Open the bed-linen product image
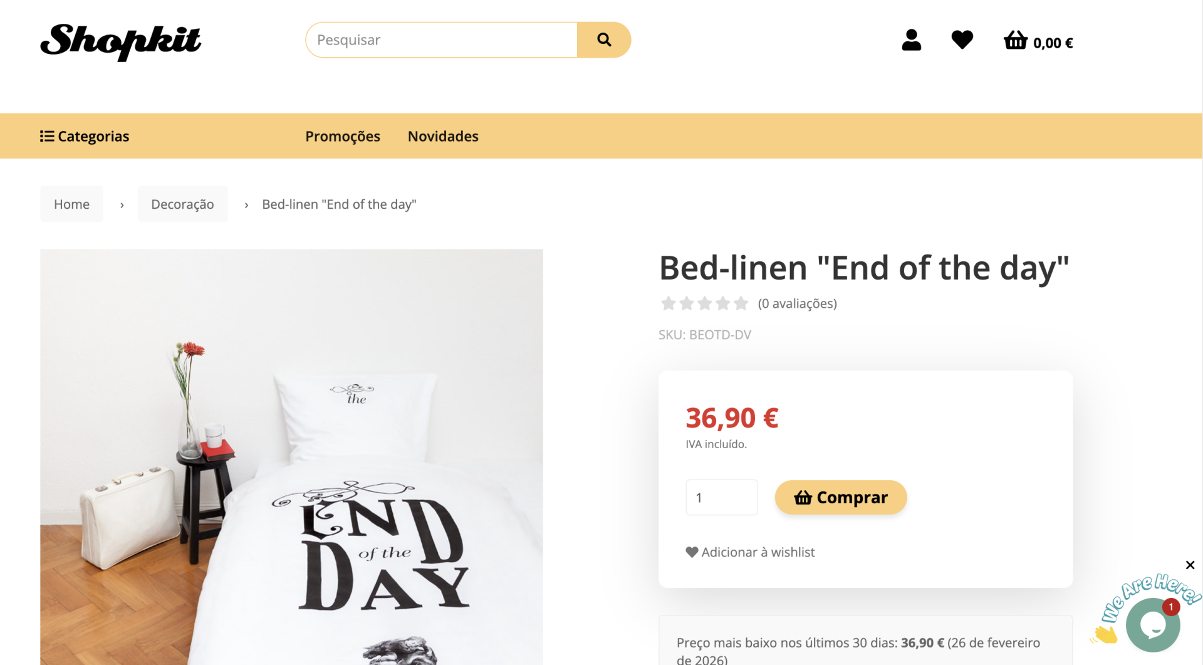 291,456
